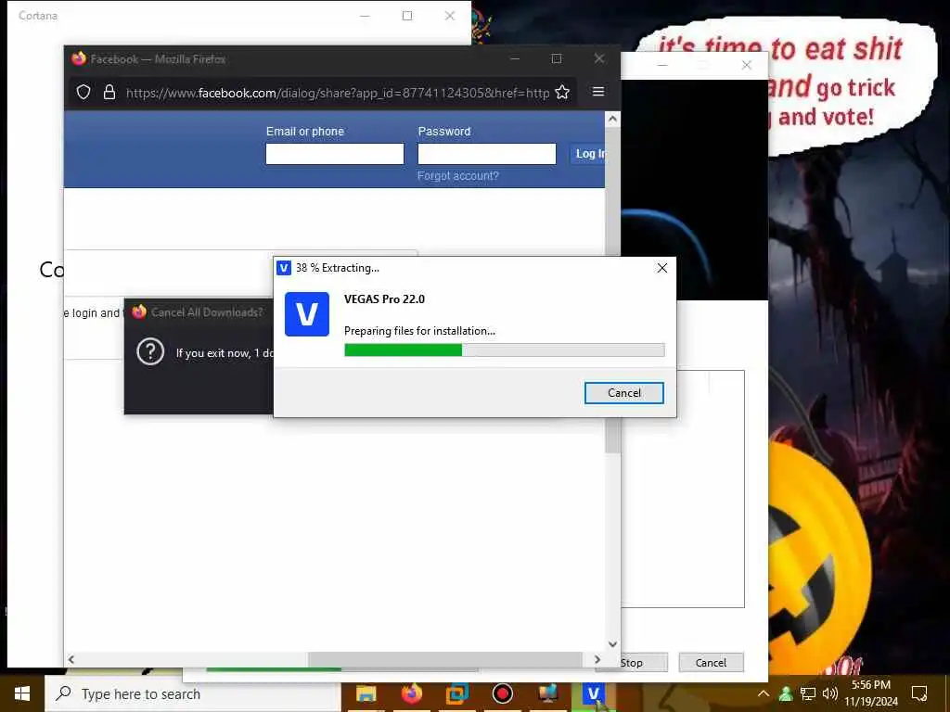Click the green person tray icon
The image size is (950, 712).
(786, 693)
